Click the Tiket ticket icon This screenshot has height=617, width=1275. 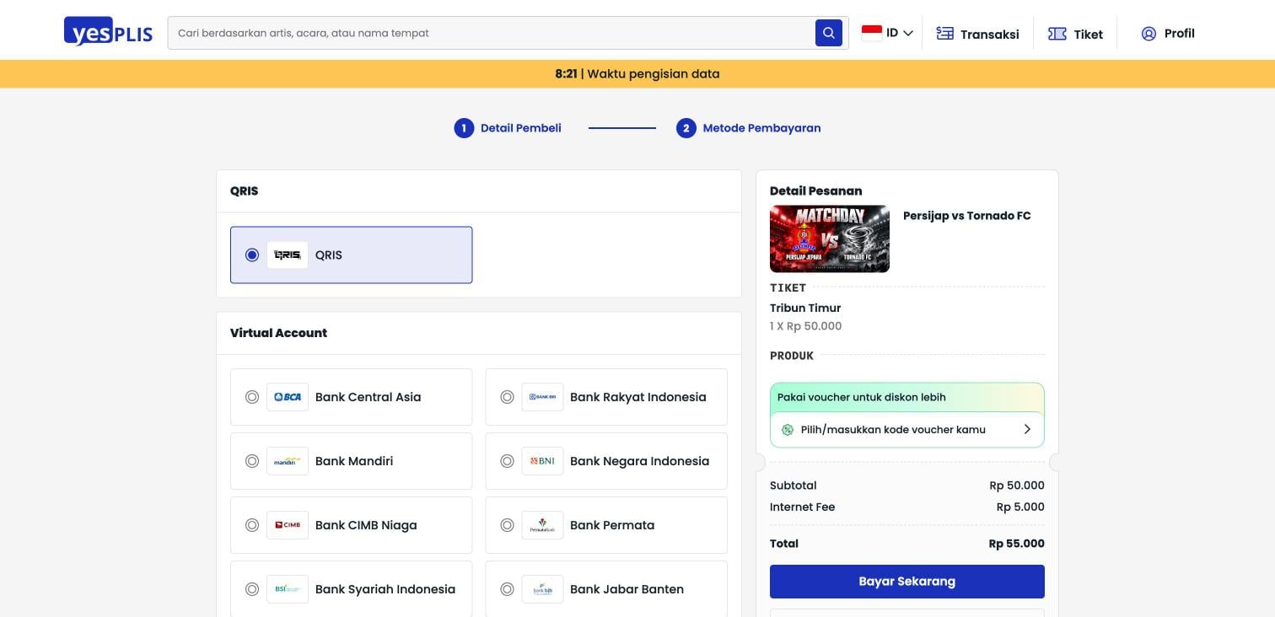(1057, 34)
